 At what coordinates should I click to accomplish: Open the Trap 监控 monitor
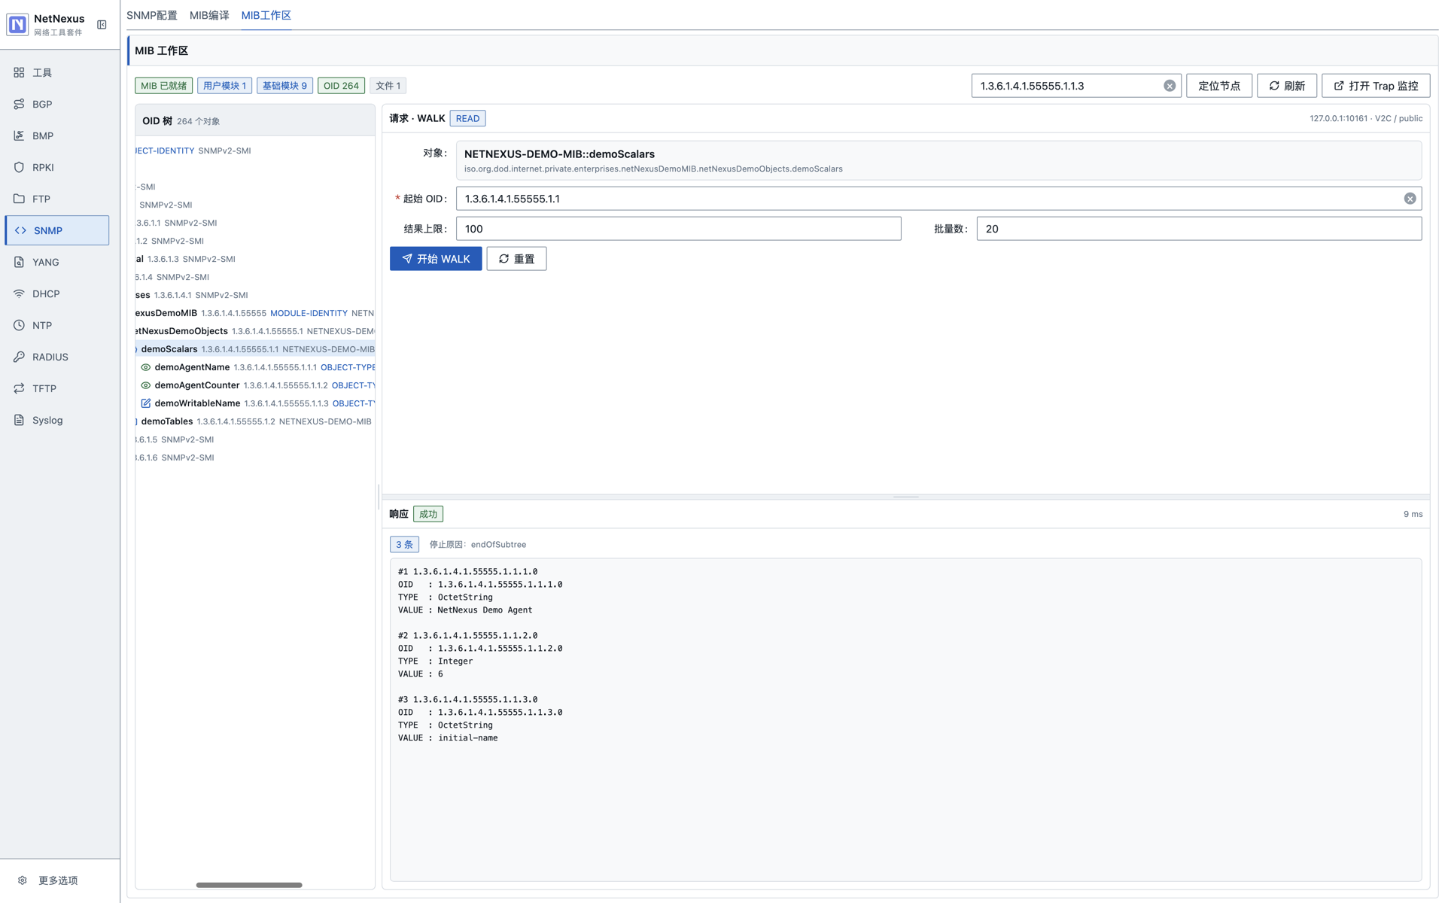pos(1375,86)
